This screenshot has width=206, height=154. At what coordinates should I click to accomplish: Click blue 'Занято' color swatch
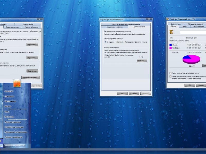coord(170,45)
